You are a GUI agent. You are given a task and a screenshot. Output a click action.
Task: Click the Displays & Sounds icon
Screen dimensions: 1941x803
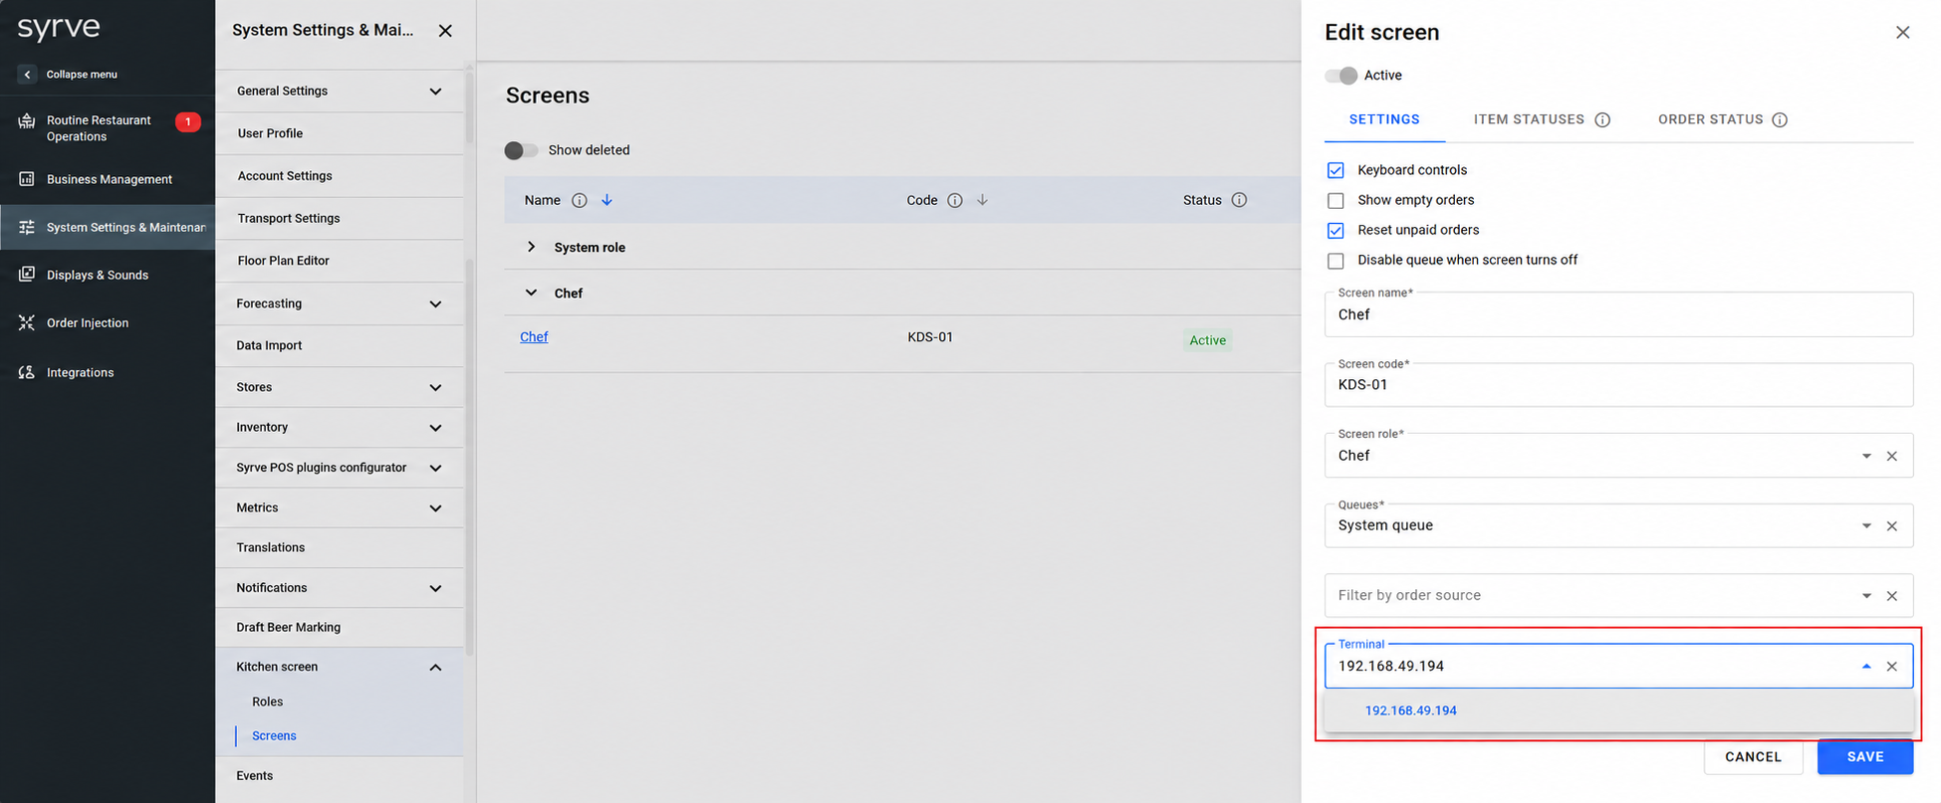pos(27,275)
